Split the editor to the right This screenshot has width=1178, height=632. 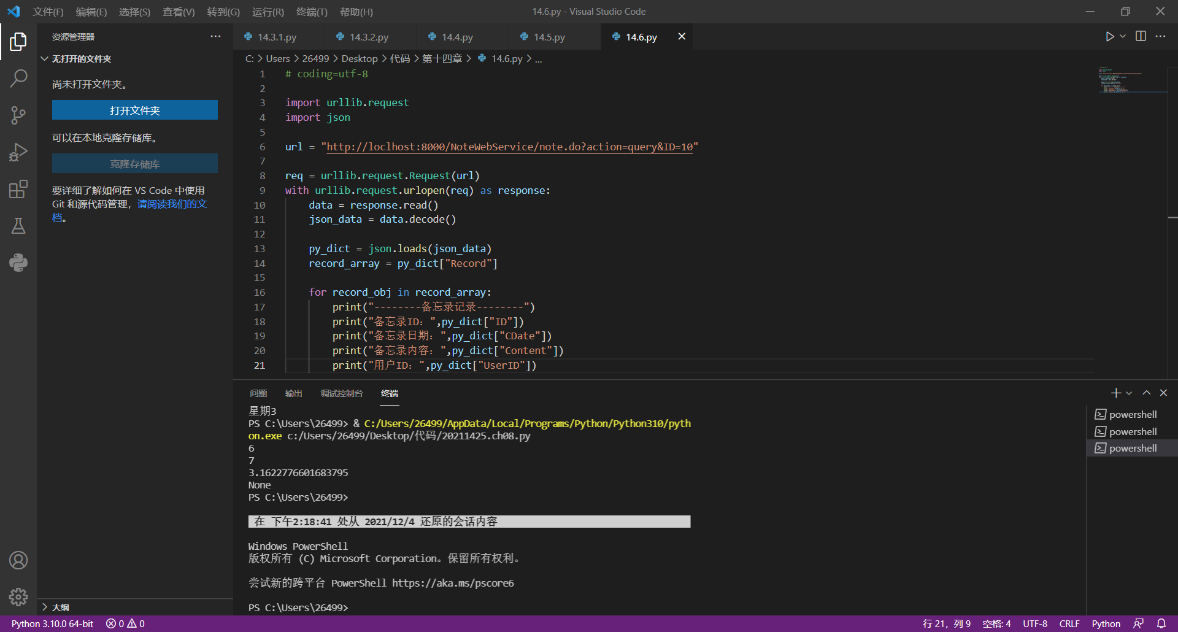(1141, 37)
